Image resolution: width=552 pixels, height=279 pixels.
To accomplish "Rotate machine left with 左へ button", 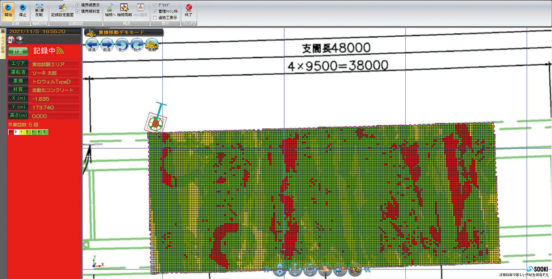I will coord(122,45).
